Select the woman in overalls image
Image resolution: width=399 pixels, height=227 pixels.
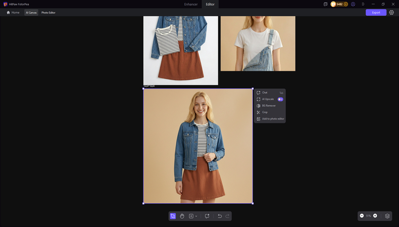[x=258, y=43]
